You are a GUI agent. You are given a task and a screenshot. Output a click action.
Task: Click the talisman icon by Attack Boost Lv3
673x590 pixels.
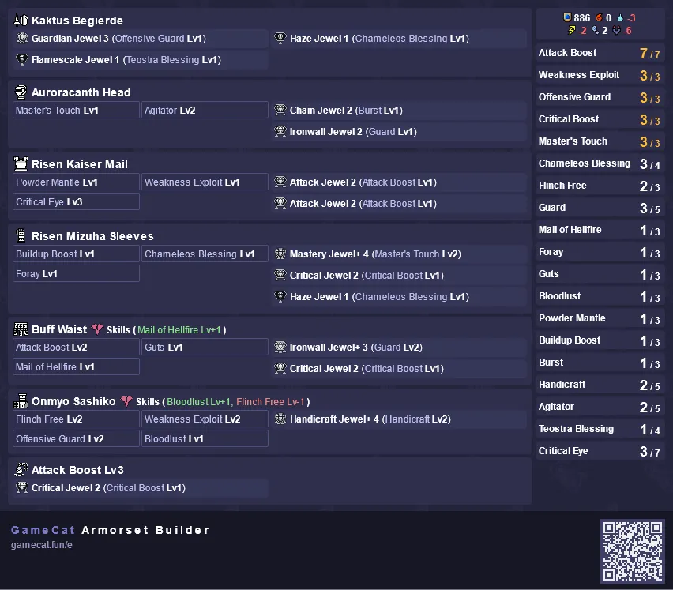point(21,470)
